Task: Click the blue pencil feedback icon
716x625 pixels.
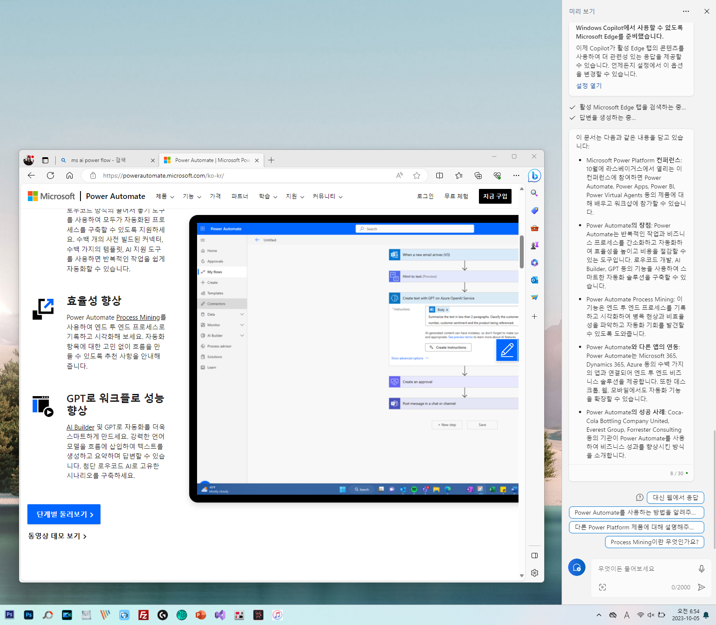Action: click(x=507, y=350)
